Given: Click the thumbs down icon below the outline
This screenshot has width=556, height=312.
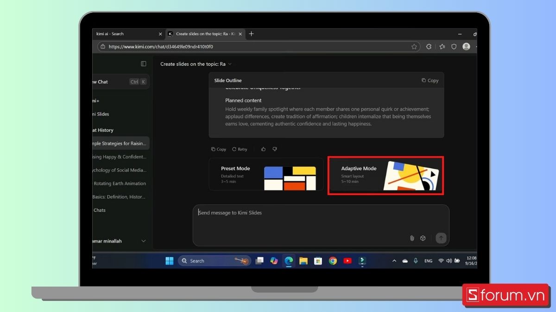Looking at the screenshot, I should [275, 149].
